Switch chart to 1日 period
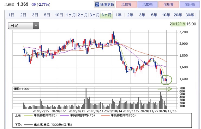The image size is (201, 129). (11, 15)
